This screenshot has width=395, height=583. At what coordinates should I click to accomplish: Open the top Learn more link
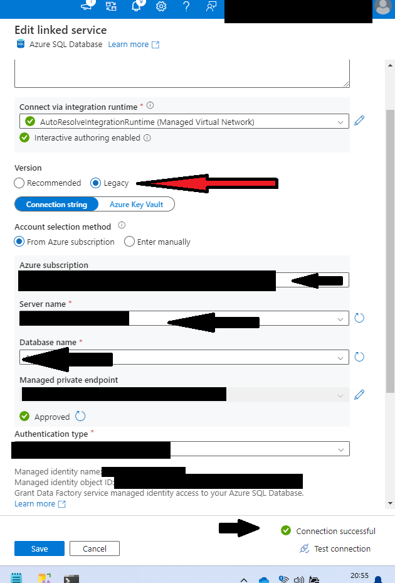pyautogui.click(x=134, y=45)
